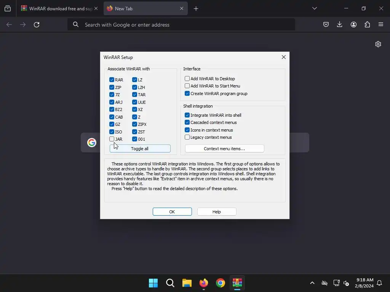Confirm setup with OK button
The image size is (390, 292).
(x=172, y=211)
